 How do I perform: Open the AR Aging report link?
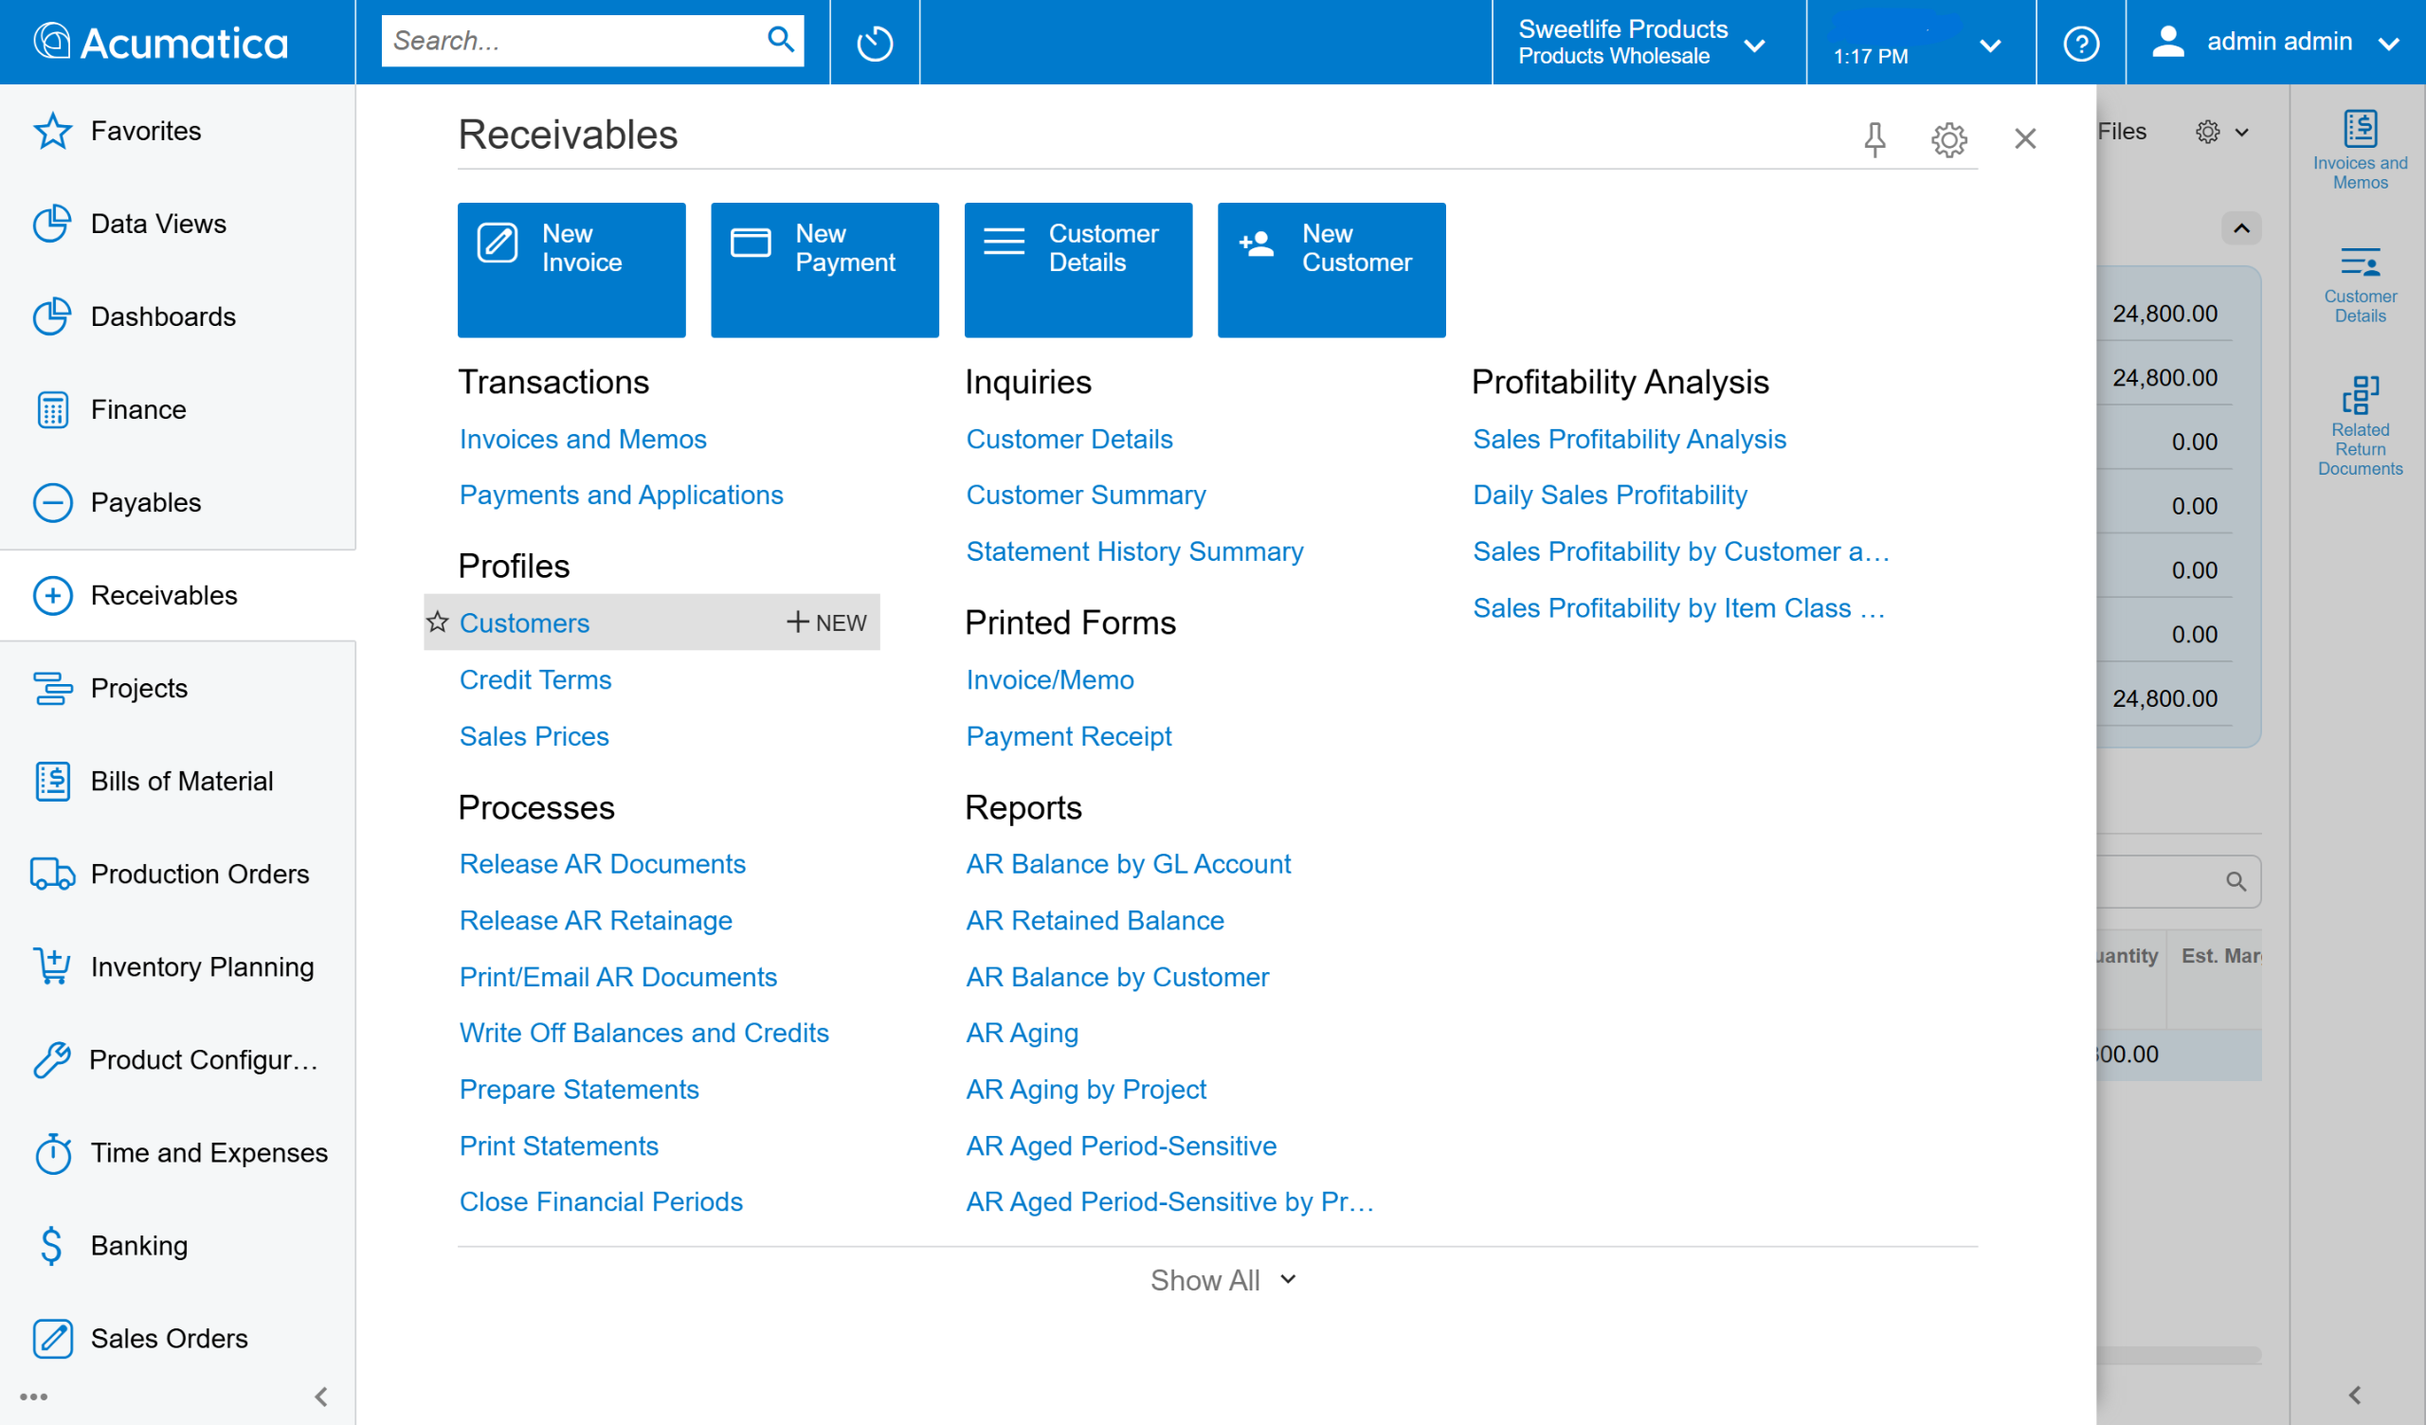pyautogui.click(x=1022, y=1033)
